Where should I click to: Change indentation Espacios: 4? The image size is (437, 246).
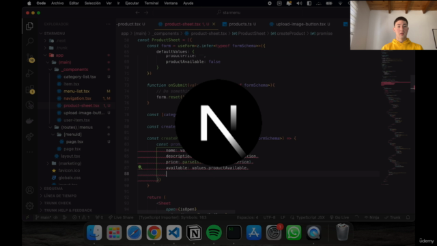point(247,217)
